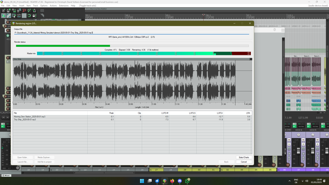
Task: Toggle the auto-crossfade toolbar icon
Action: (x=4, y=15)
